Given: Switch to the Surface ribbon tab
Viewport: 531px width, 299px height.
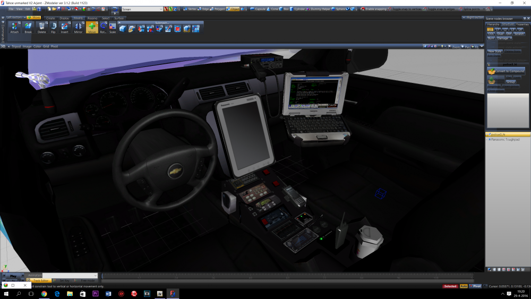Looking at the screenshot, I should [119, 18].
